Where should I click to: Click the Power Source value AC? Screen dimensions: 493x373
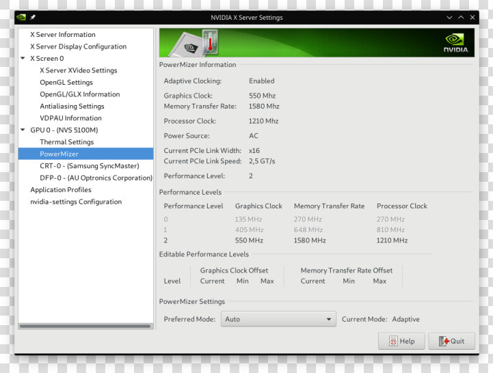[x=254, y=136]
